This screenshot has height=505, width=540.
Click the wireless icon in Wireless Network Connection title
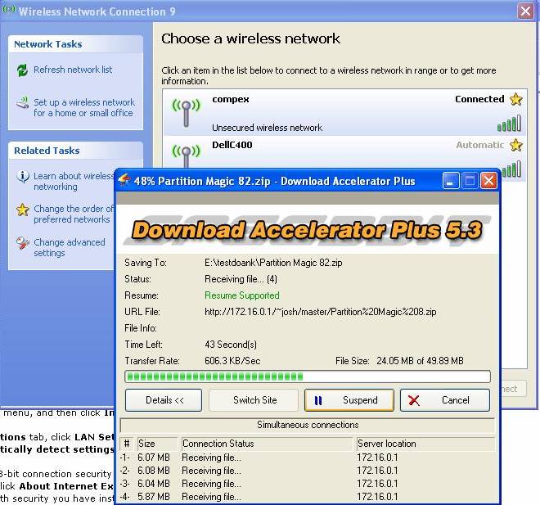[x=9, y=9]
